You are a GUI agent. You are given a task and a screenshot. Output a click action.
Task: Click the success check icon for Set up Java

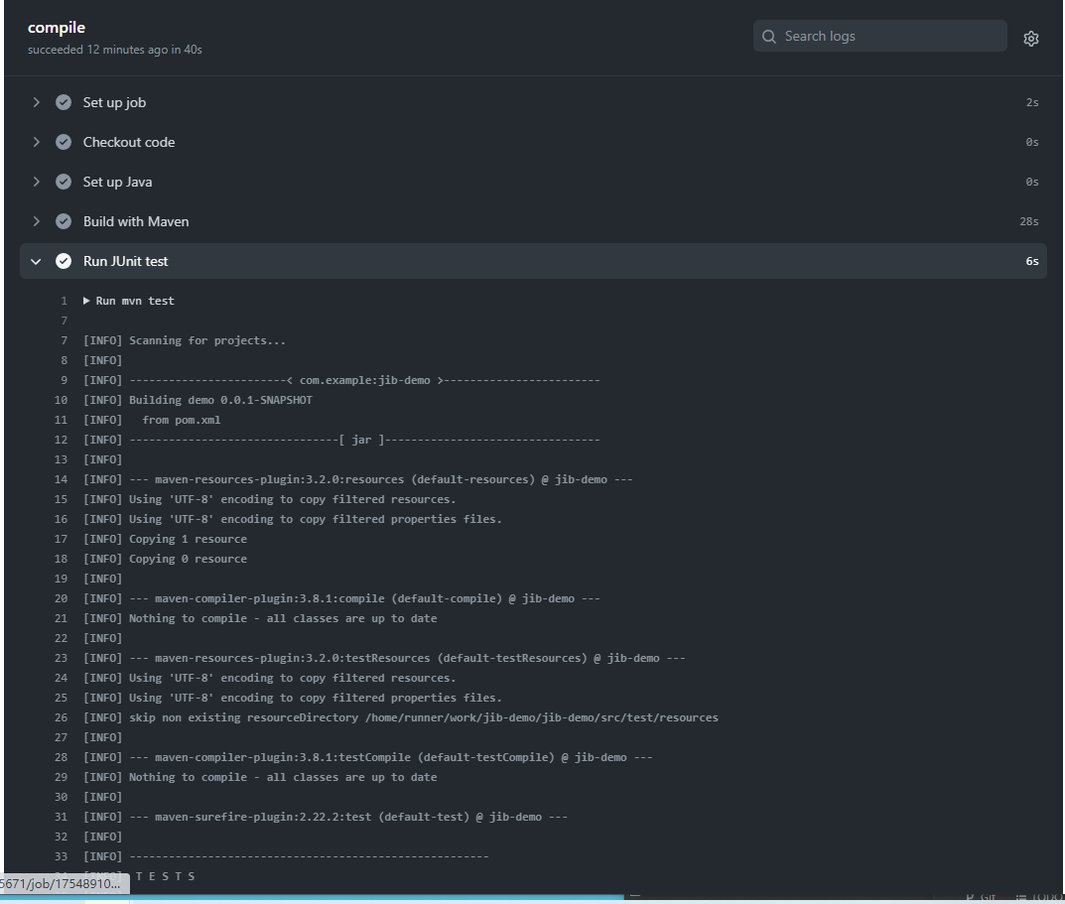pos(64,182)
